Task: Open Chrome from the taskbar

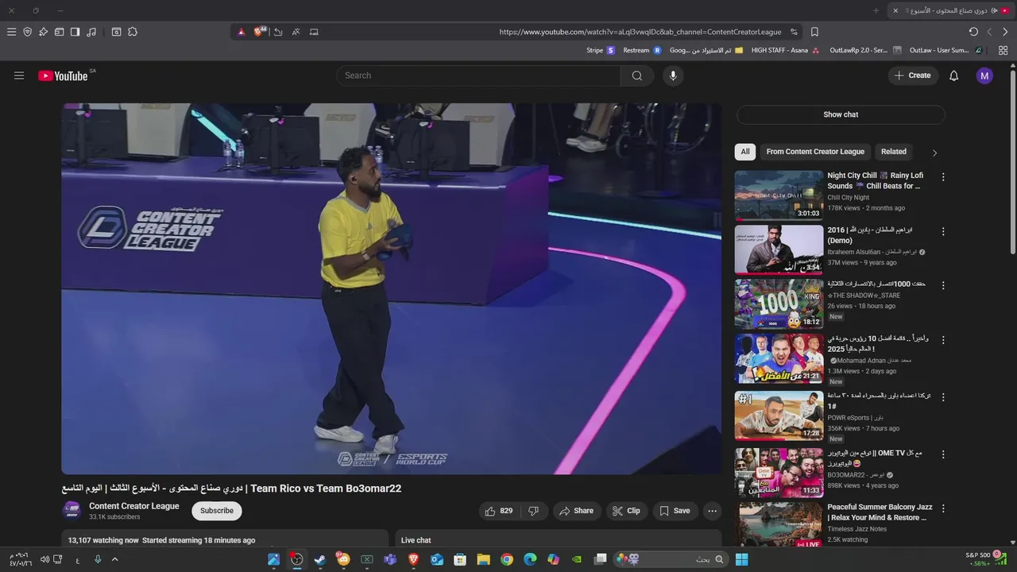Action: (x=506, y=559)
